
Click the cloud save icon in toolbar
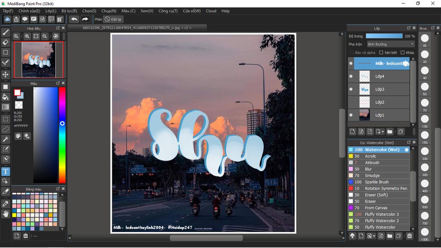tap(8, 19)
